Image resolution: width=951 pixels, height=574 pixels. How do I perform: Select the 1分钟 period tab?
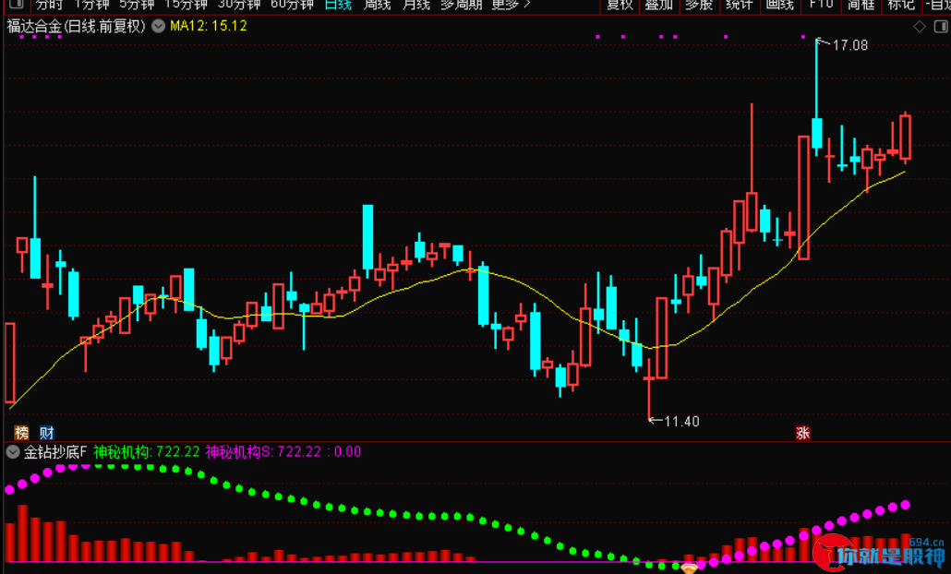92,5
